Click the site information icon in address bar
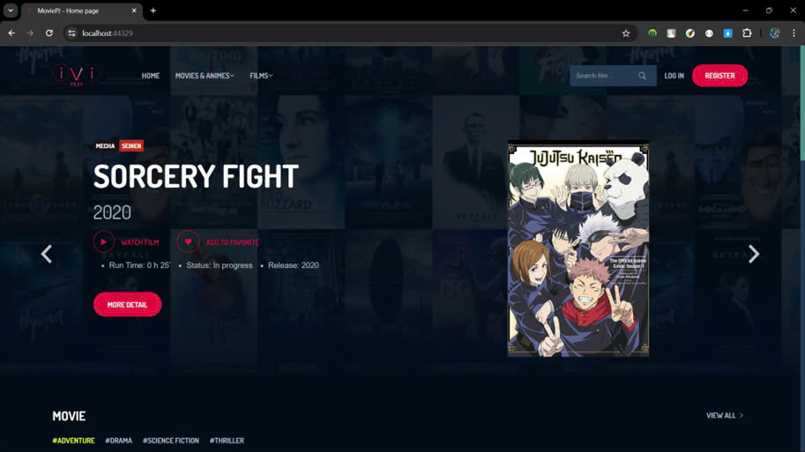This screenshot has width=805, height=452. 71,33
